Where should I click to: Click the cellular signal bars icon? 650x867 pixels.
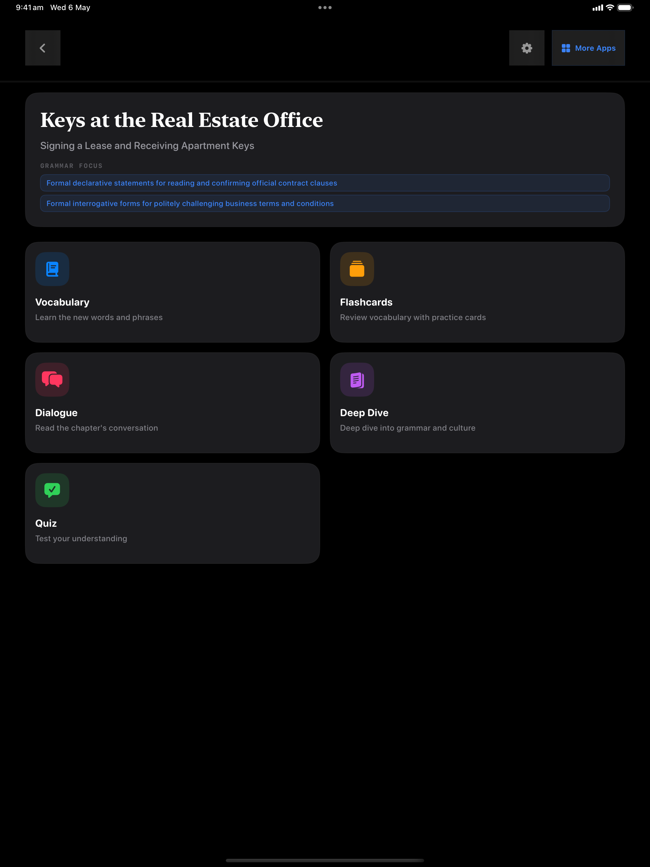tap(597, 8)
